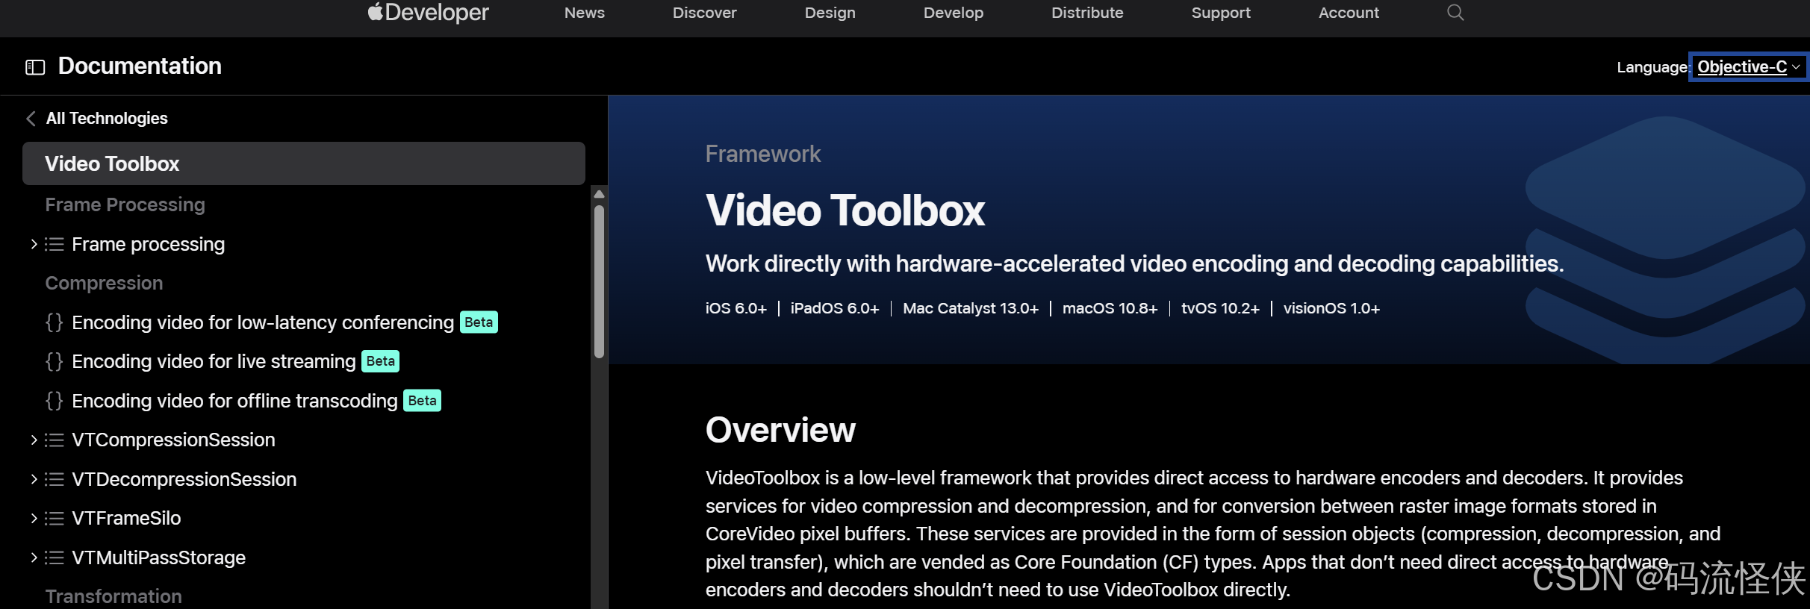Screen dimensions: 1810x609
Task: Click the back chevron beside All Technologies
Action: click(x=31, y=119)
